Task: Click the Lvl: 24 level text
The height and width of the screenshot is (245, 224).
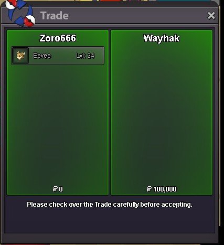Action: click(x=85, y=56)
